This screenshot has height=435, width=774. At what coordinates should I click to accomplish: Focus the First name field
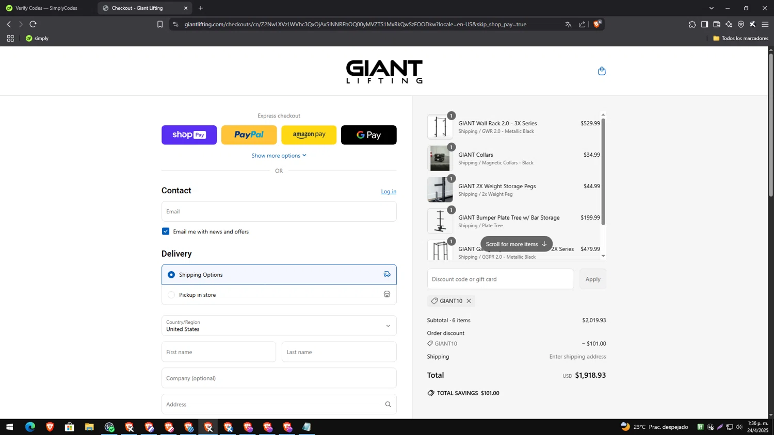pos(219,352)
